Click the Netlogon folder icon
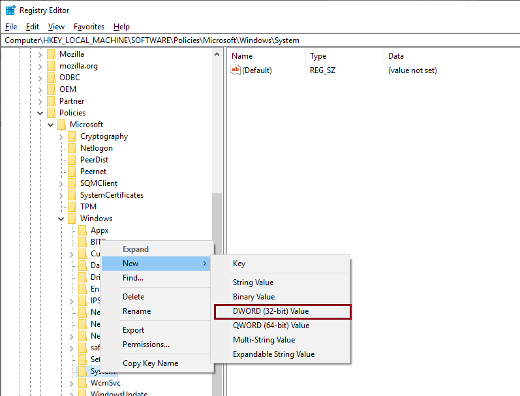The image size is (520, 396). coord(72,148)
